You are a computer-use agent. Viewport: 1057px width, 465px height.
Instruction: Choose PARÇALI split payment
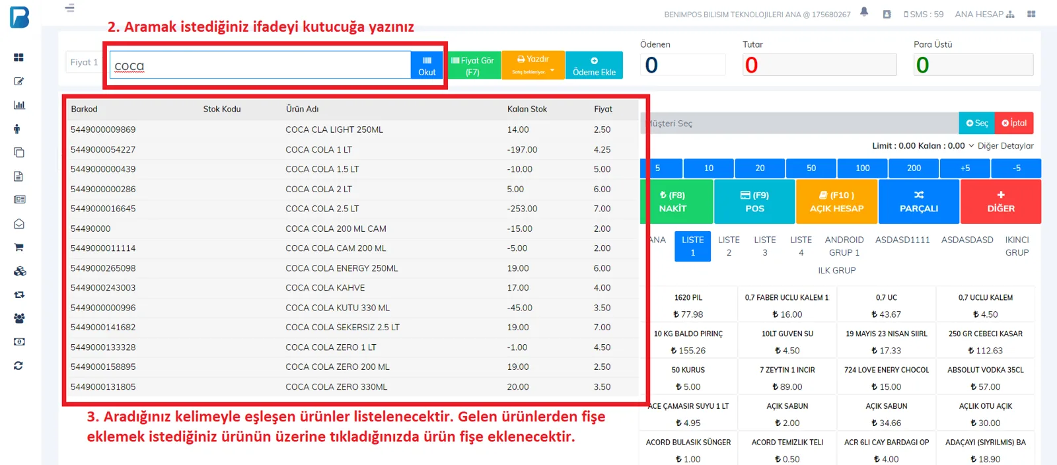click(x=919, y=201)
